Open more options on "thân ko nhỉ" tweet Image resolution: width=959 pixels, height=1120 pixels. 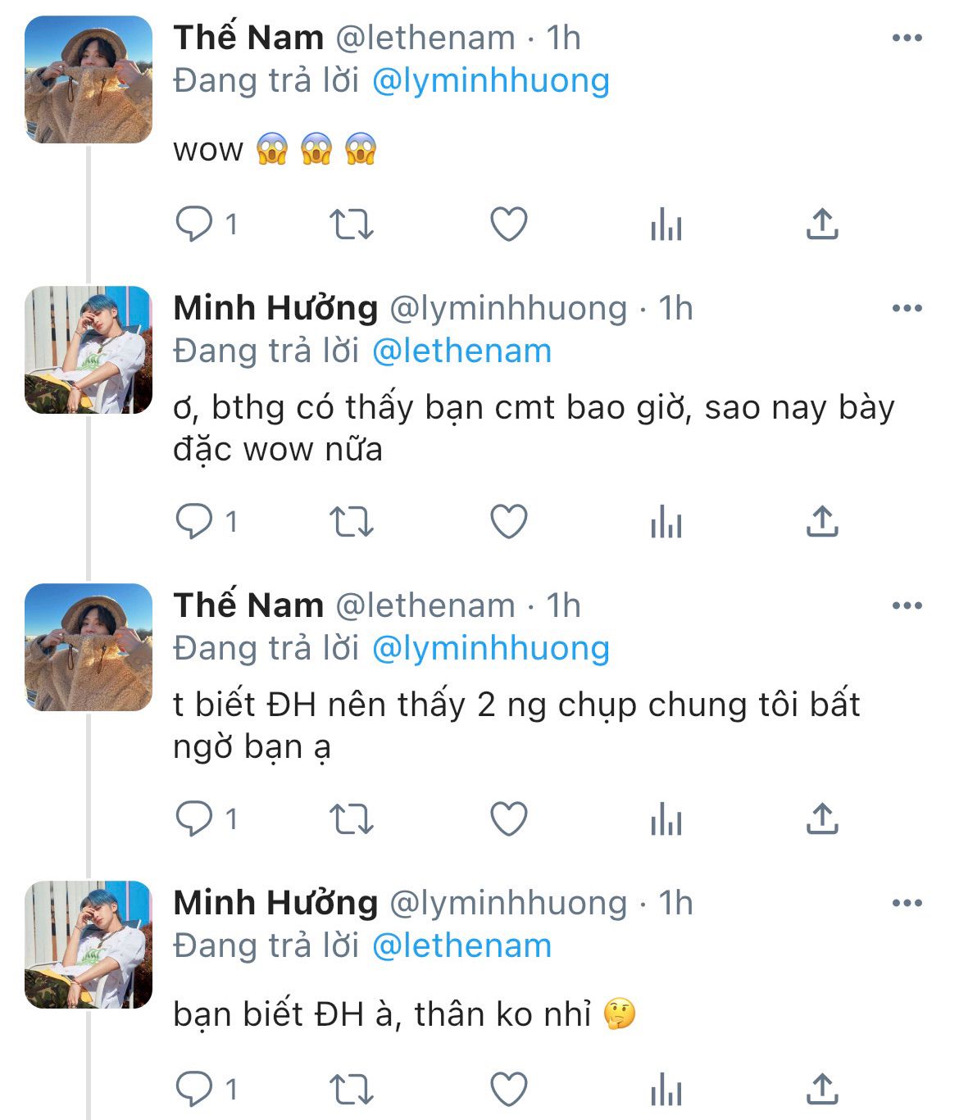907,904
